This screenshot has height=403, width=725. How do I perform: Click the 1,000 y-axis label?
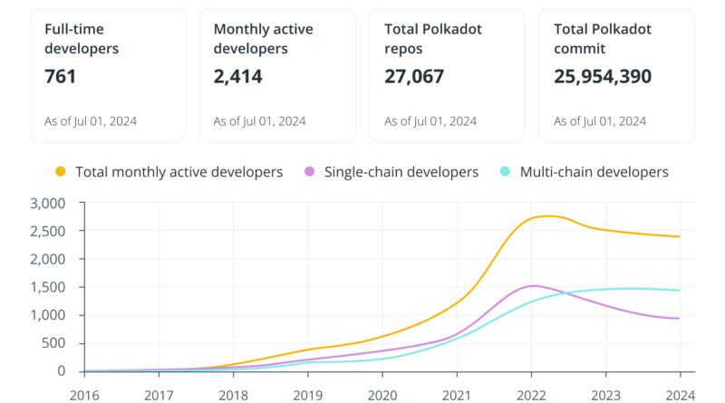tap(48, 315)
